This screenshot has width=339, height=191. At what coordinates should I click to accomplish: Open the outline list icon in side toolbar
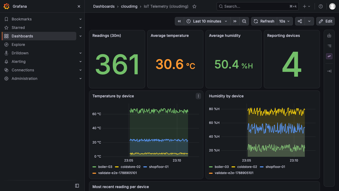(x=329, y=46)
